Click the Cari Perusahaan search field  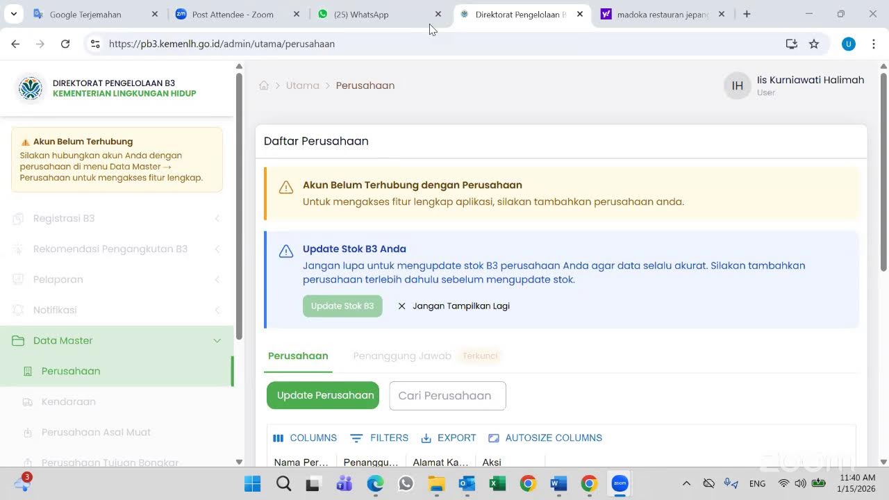pos(448,396)
